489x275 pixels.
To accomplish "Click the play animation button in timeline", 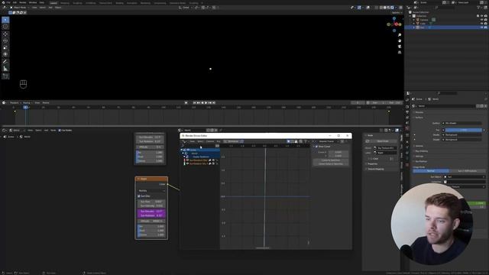I will click(x=206, y=102).
